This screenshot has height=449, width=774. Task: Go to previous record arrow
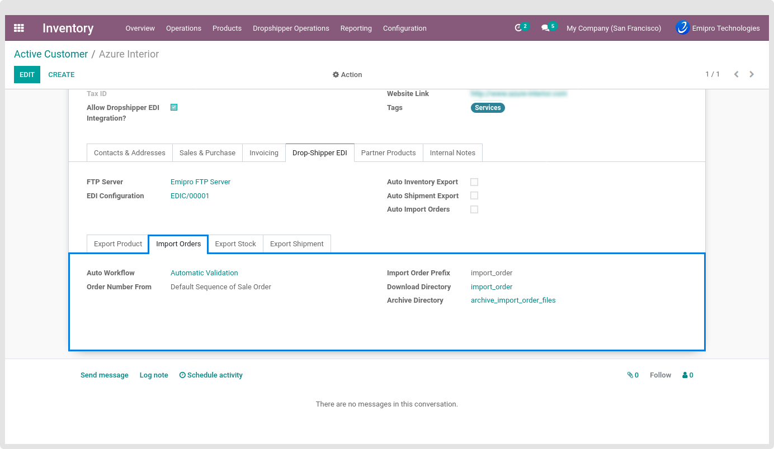coord(736,74)
